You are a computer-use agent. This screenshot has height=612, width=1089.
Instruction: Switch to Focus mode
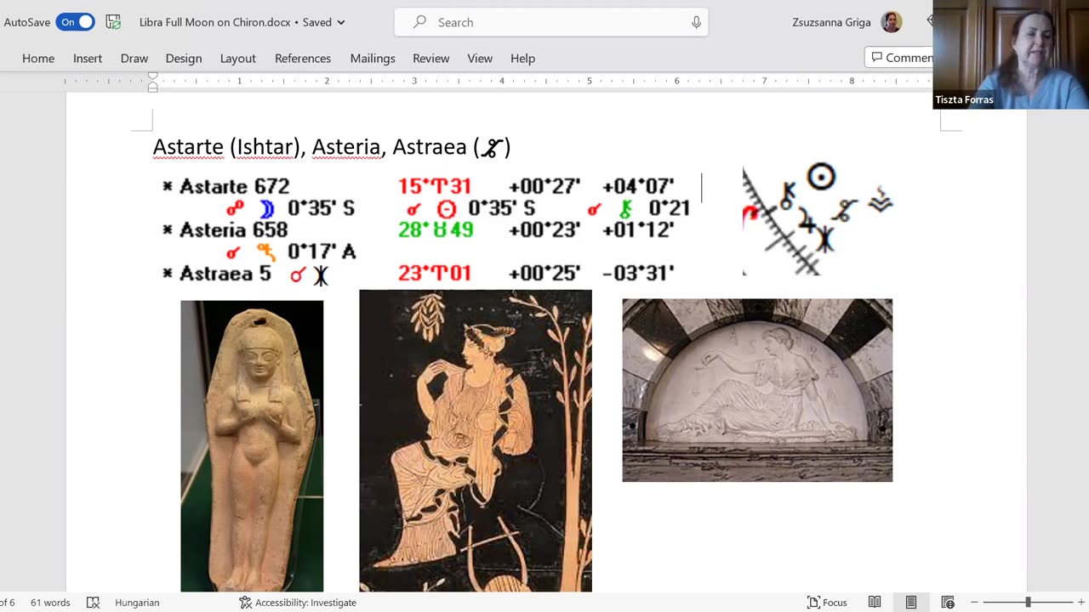coord(827,603)
